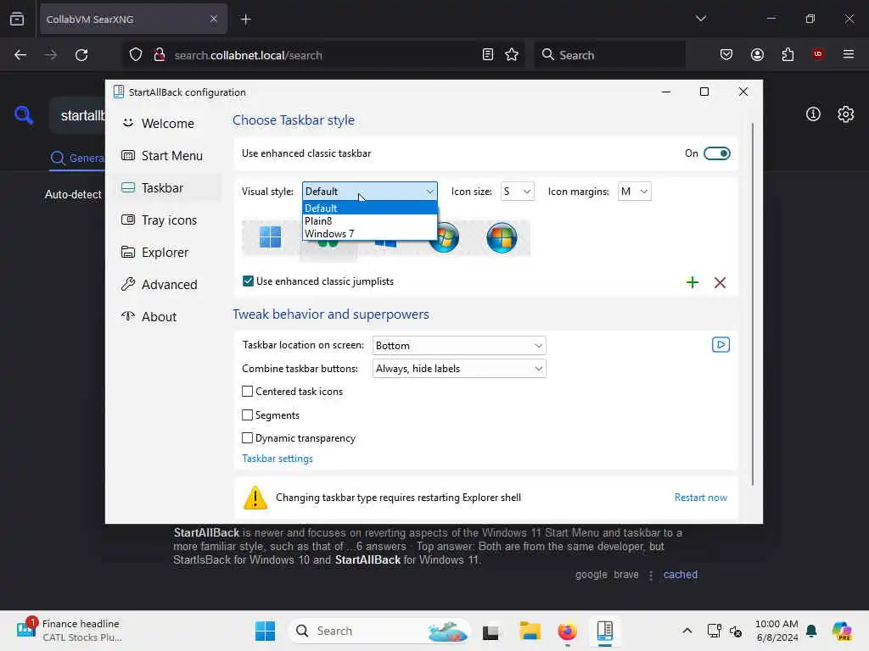Open Combine taskbar buttons dropdown
Screen dimensions: 869x651
click(459, 369)
